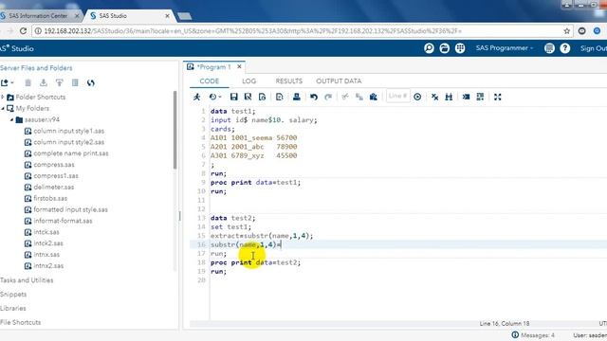Click the clear all code icon
The image size is (607, 341).
tap(434, 97)
